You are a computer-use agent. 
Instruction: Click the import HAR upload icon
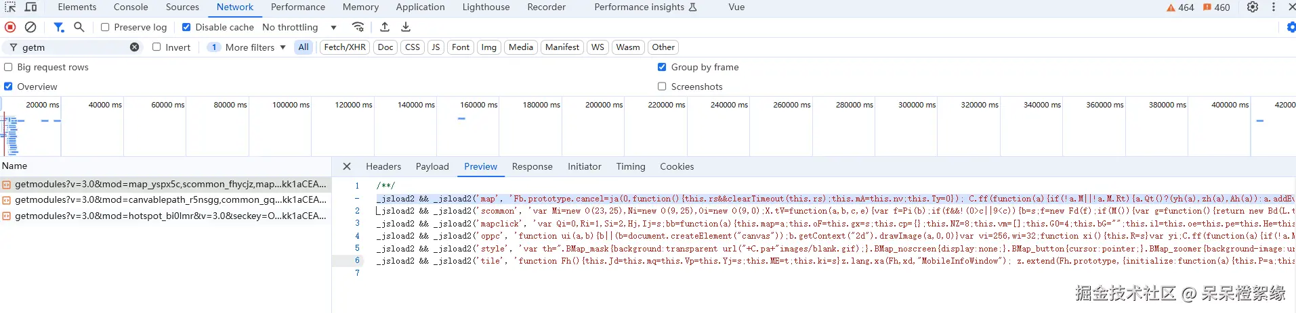click(x=385, y=27)
